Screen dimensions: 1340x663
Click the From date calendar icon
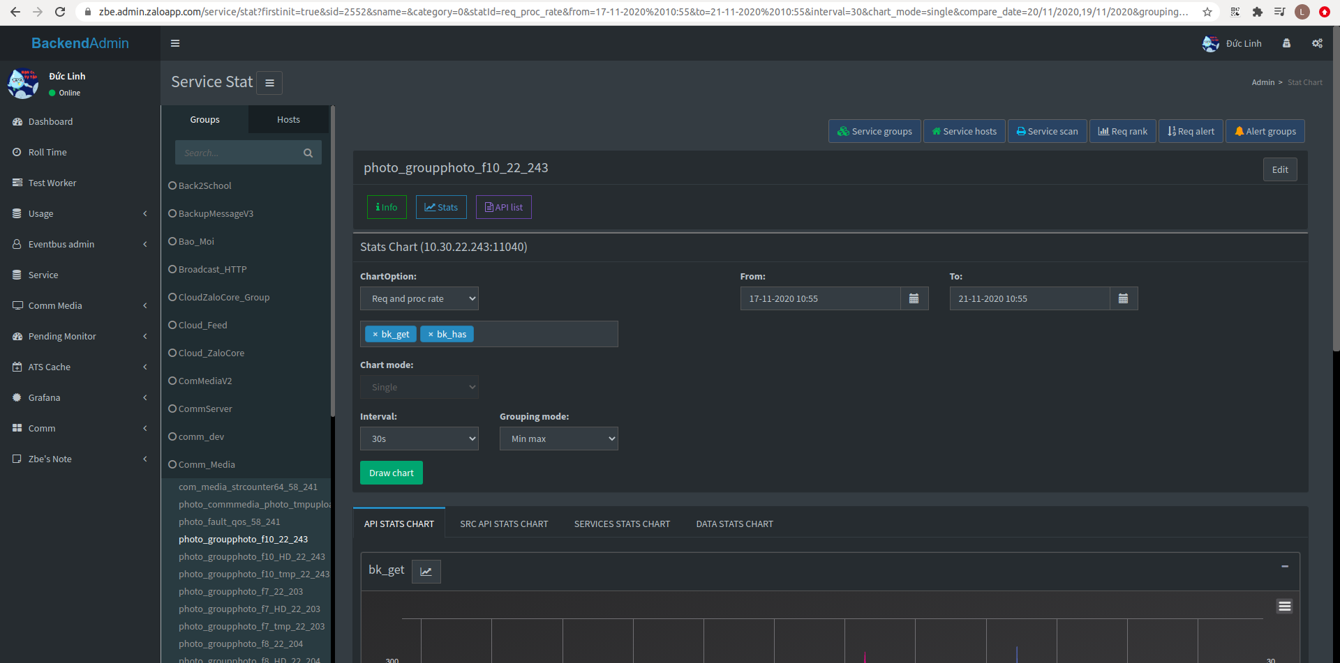[x=914, y=298]
